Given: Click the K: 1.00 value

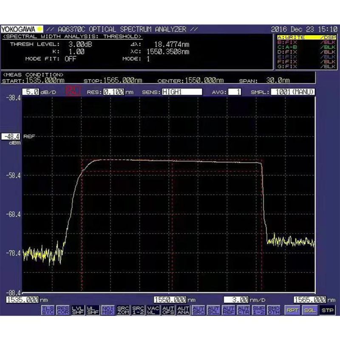Looking at the screenshot, I should (x=76, y=51).
